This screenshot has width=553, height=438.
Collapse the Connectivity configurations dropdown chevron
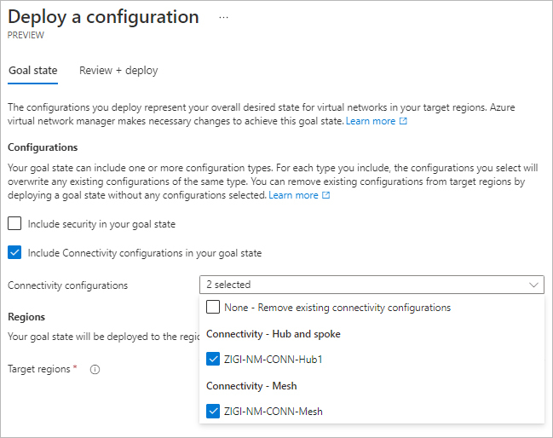533,285
